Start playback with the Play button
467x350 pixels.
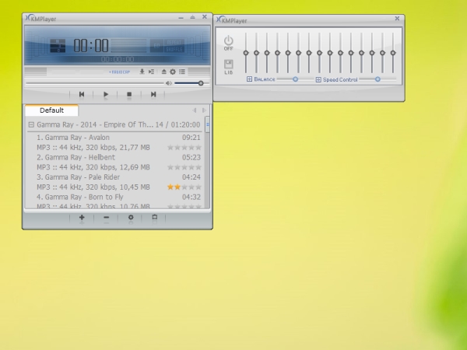click(x=106, y=94)
